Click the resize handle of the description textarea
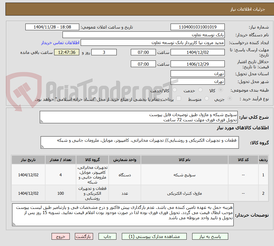The image size is (274, 246). click(41, 121)
